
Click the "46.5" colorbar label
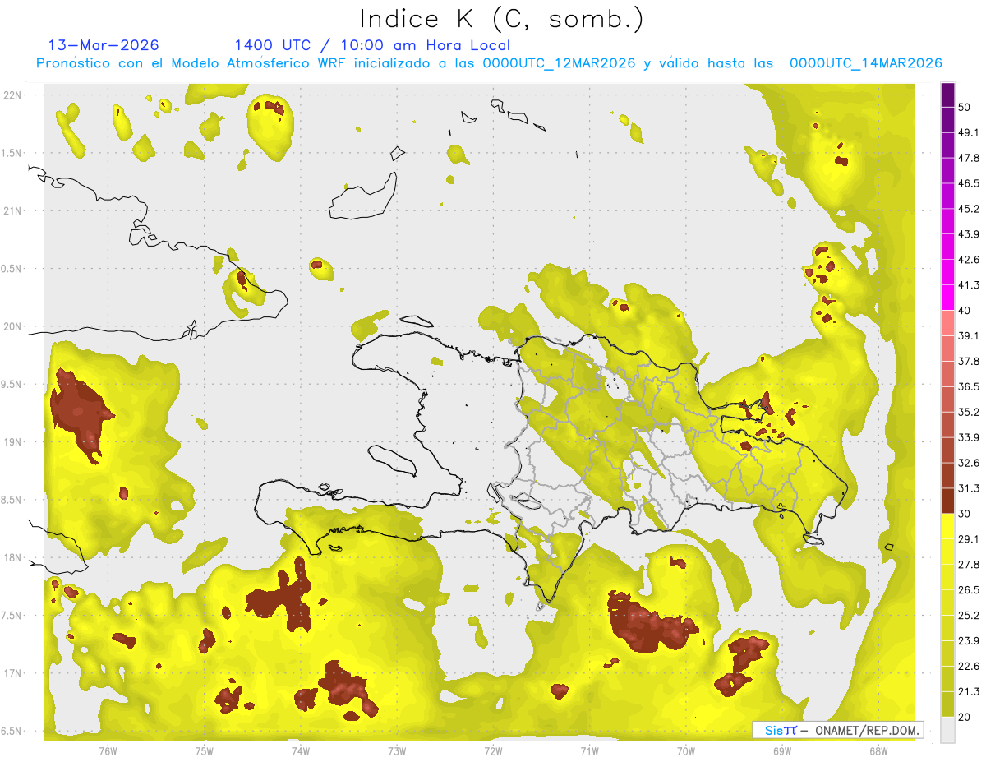click(969, 183)
